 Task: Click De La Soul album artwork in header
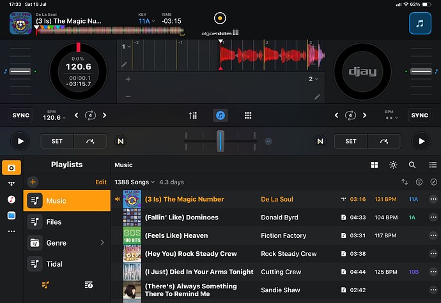coord(20,23)
